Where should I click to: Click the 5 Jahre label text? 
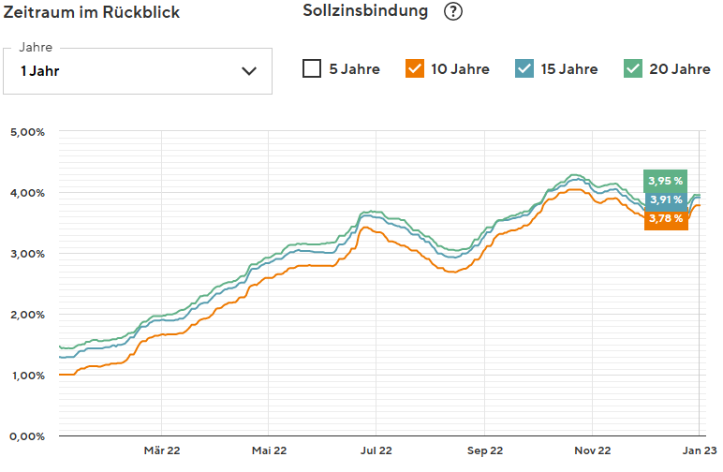click(x=354, y=69)
